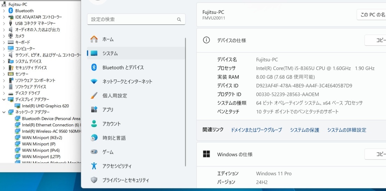
Task: Collapse the ディスプレイ アダプター category
Action: (4, 99)
